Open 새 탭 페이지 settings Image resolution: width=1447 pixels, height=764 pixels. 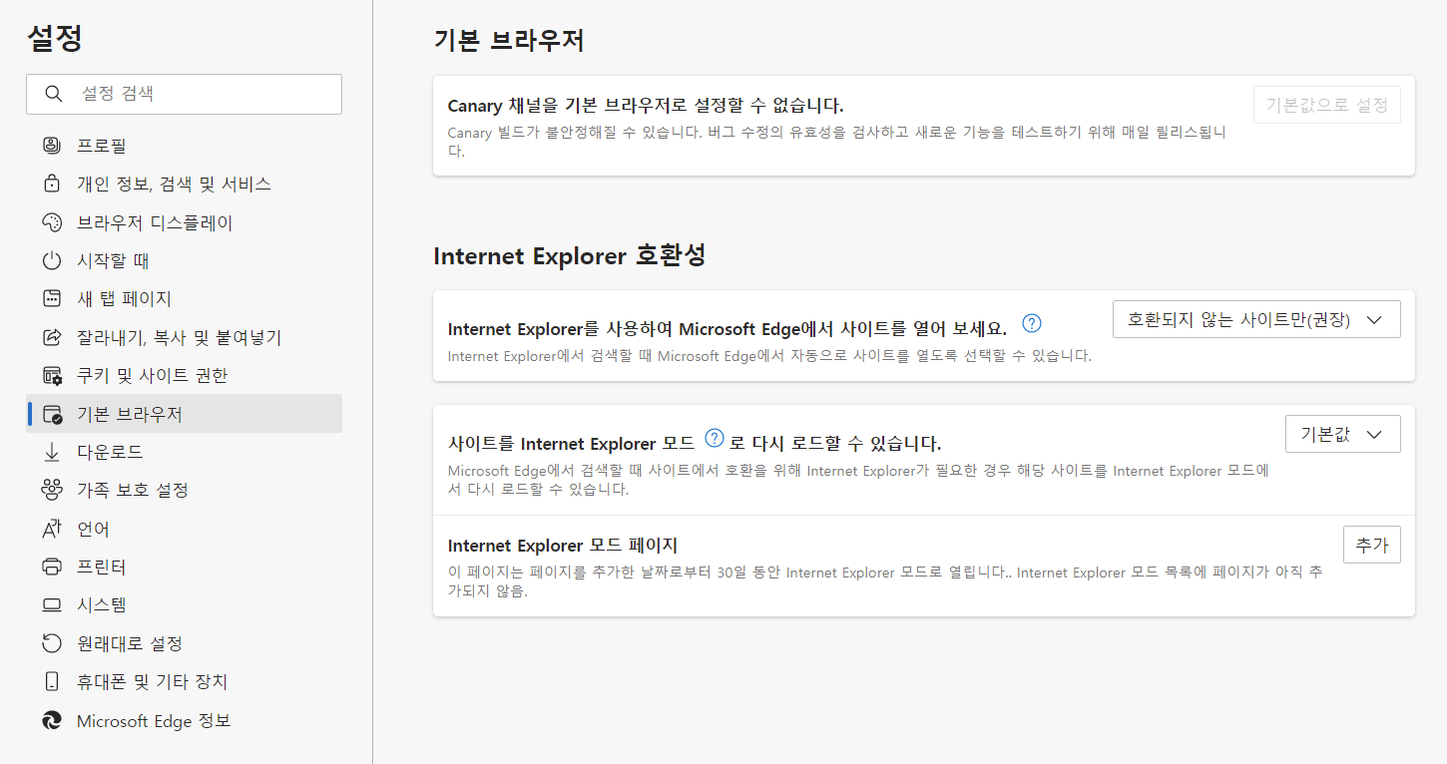tap(184, 299)
